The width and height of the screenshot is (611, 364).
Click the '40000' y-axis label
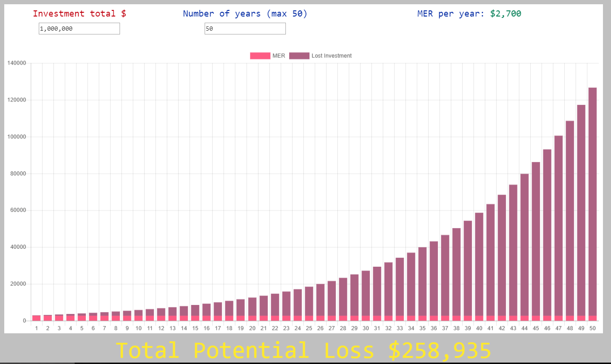[x=18, y=247]
